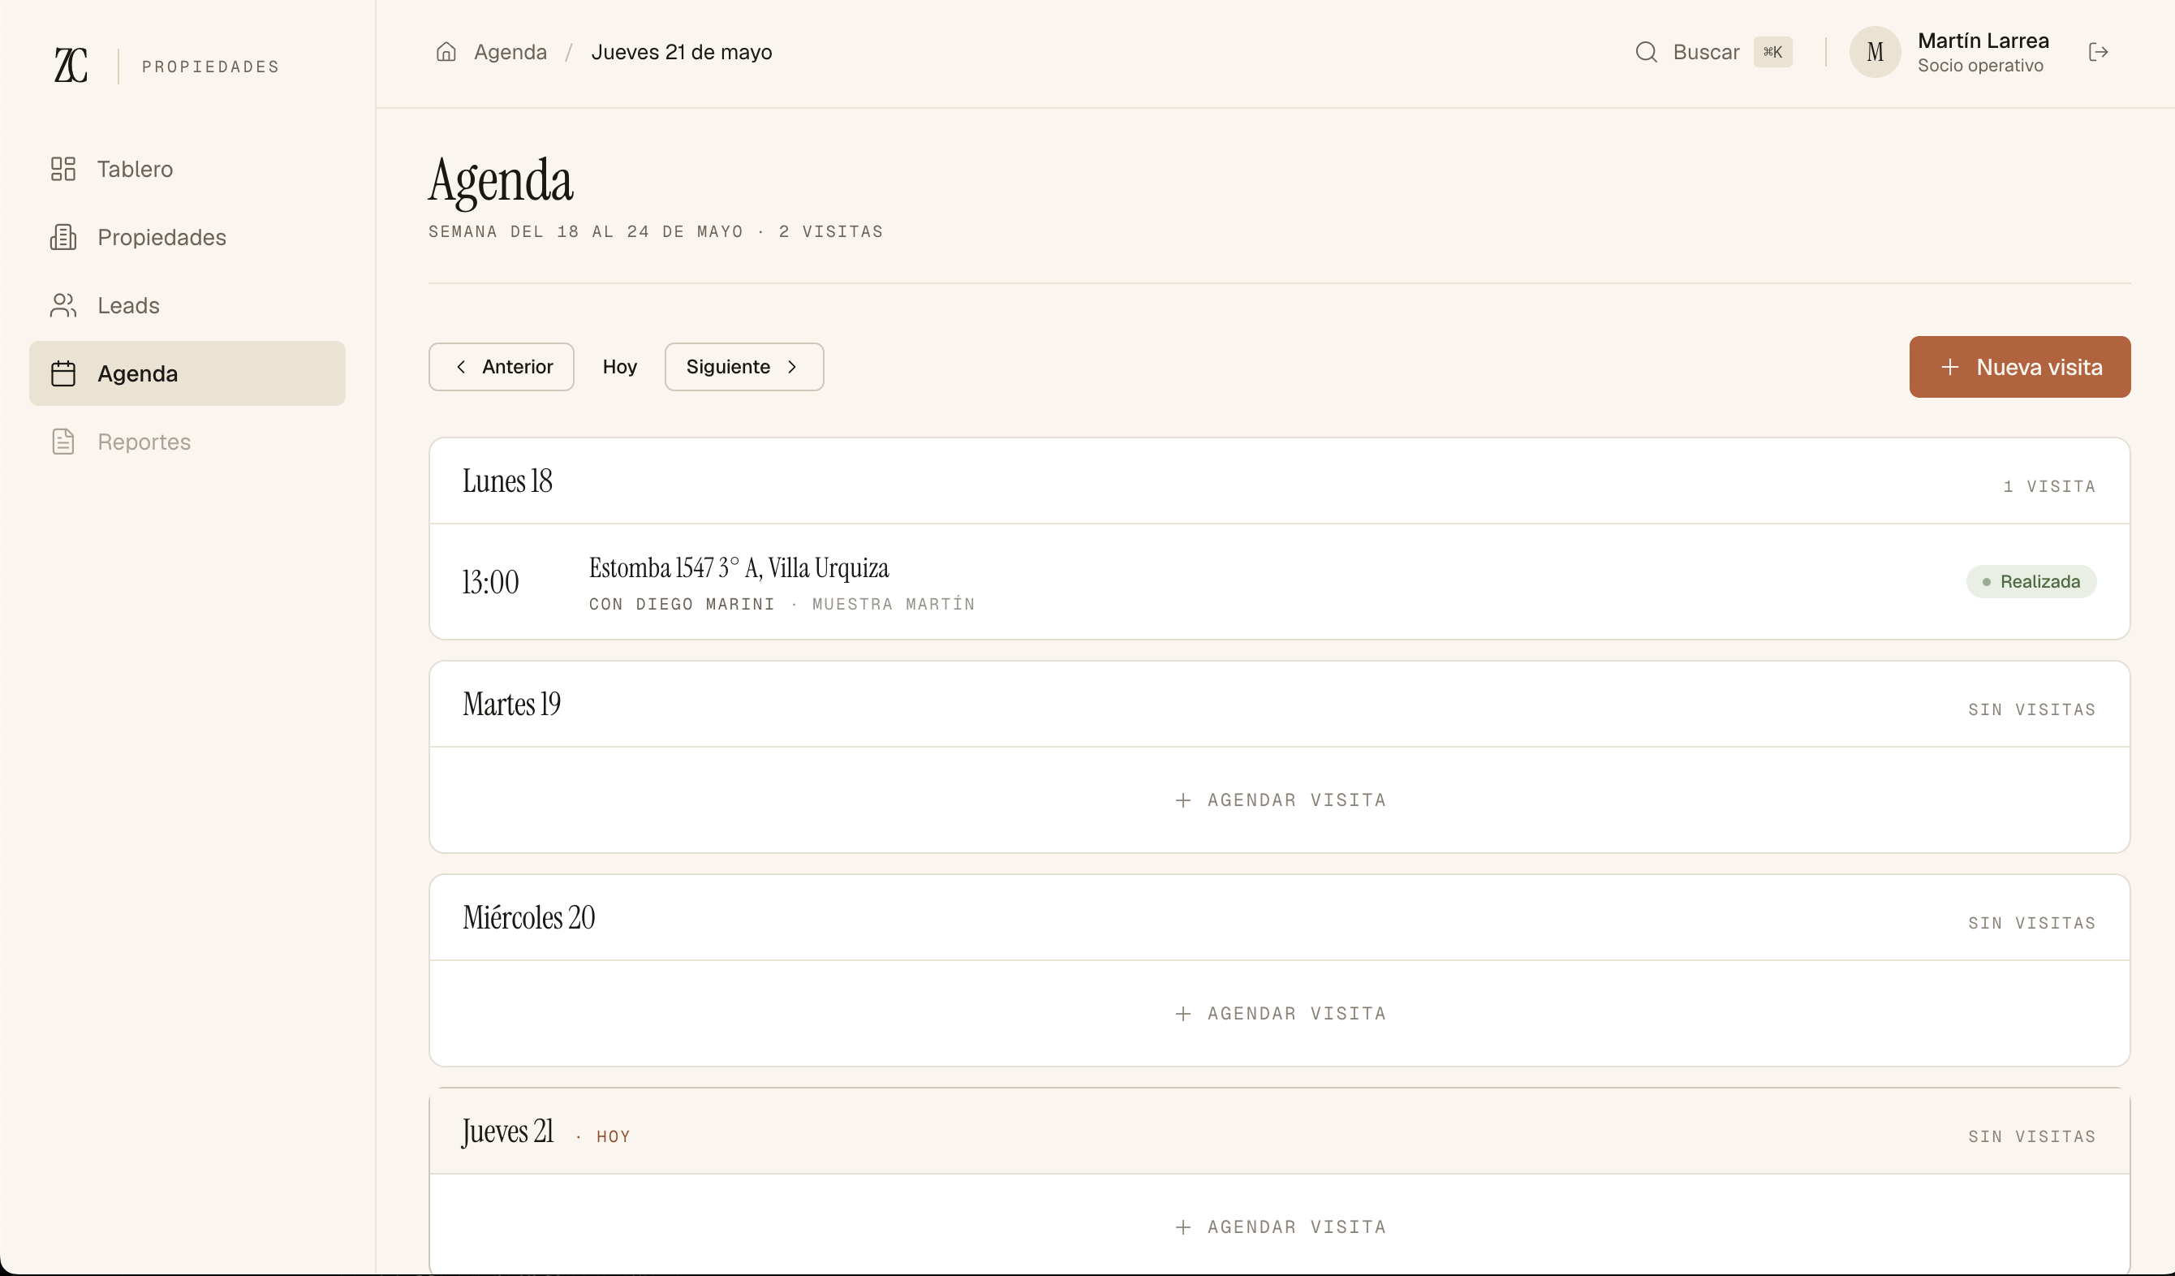Click the HOY label next to Jueves 21

pyautogui.click(x=613, y=1137)
